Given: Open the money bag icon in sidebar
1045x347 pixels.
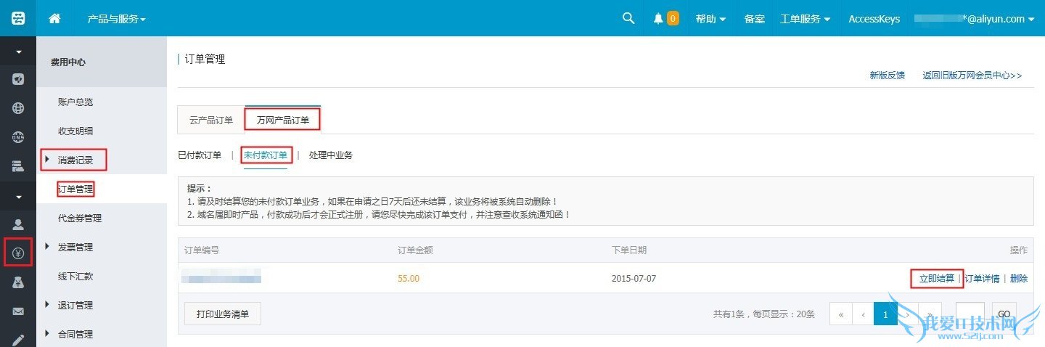Looking at the screenshot, I should [x=18, y=283].
